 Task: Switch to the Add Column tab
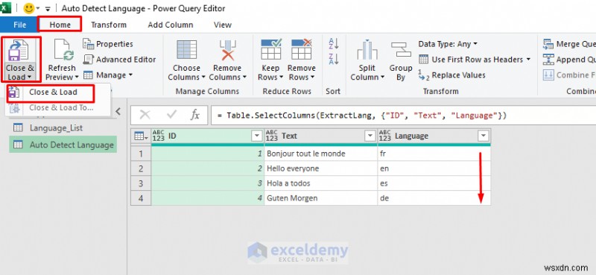(x=171, y=25)
